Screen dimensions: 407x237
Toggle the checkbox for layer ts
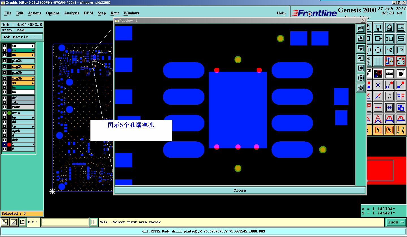click(5, 50)
